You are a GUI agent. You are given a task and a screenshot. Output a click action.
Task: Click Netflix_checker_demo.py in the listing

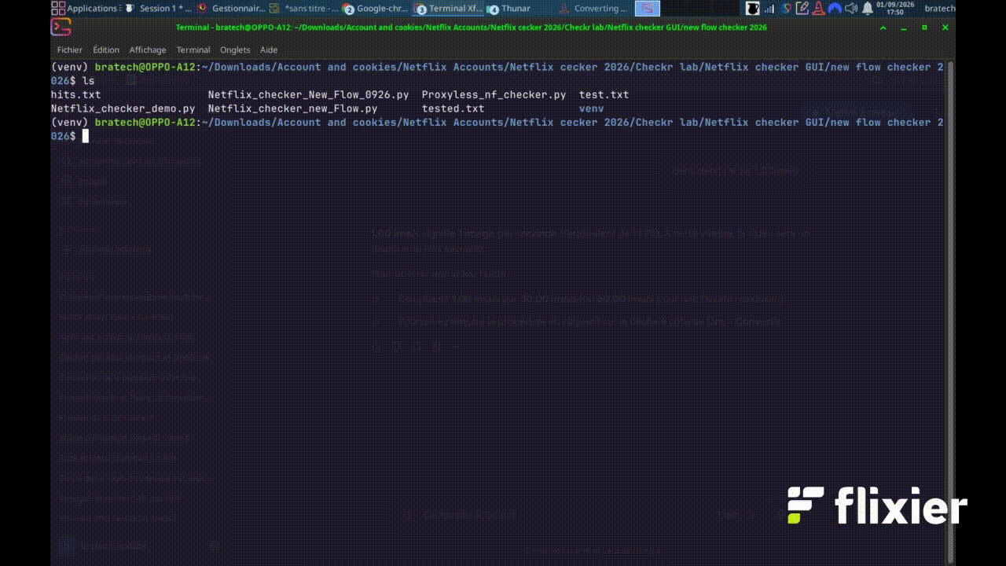[123, 108]
